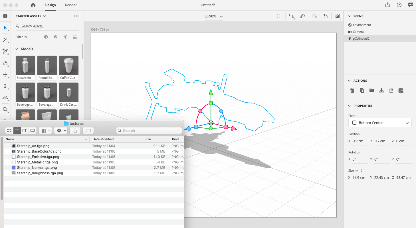The height and width of the screenshot is (228, 416).
Task: Switch to the Render tab
Action: pos(71,5)
